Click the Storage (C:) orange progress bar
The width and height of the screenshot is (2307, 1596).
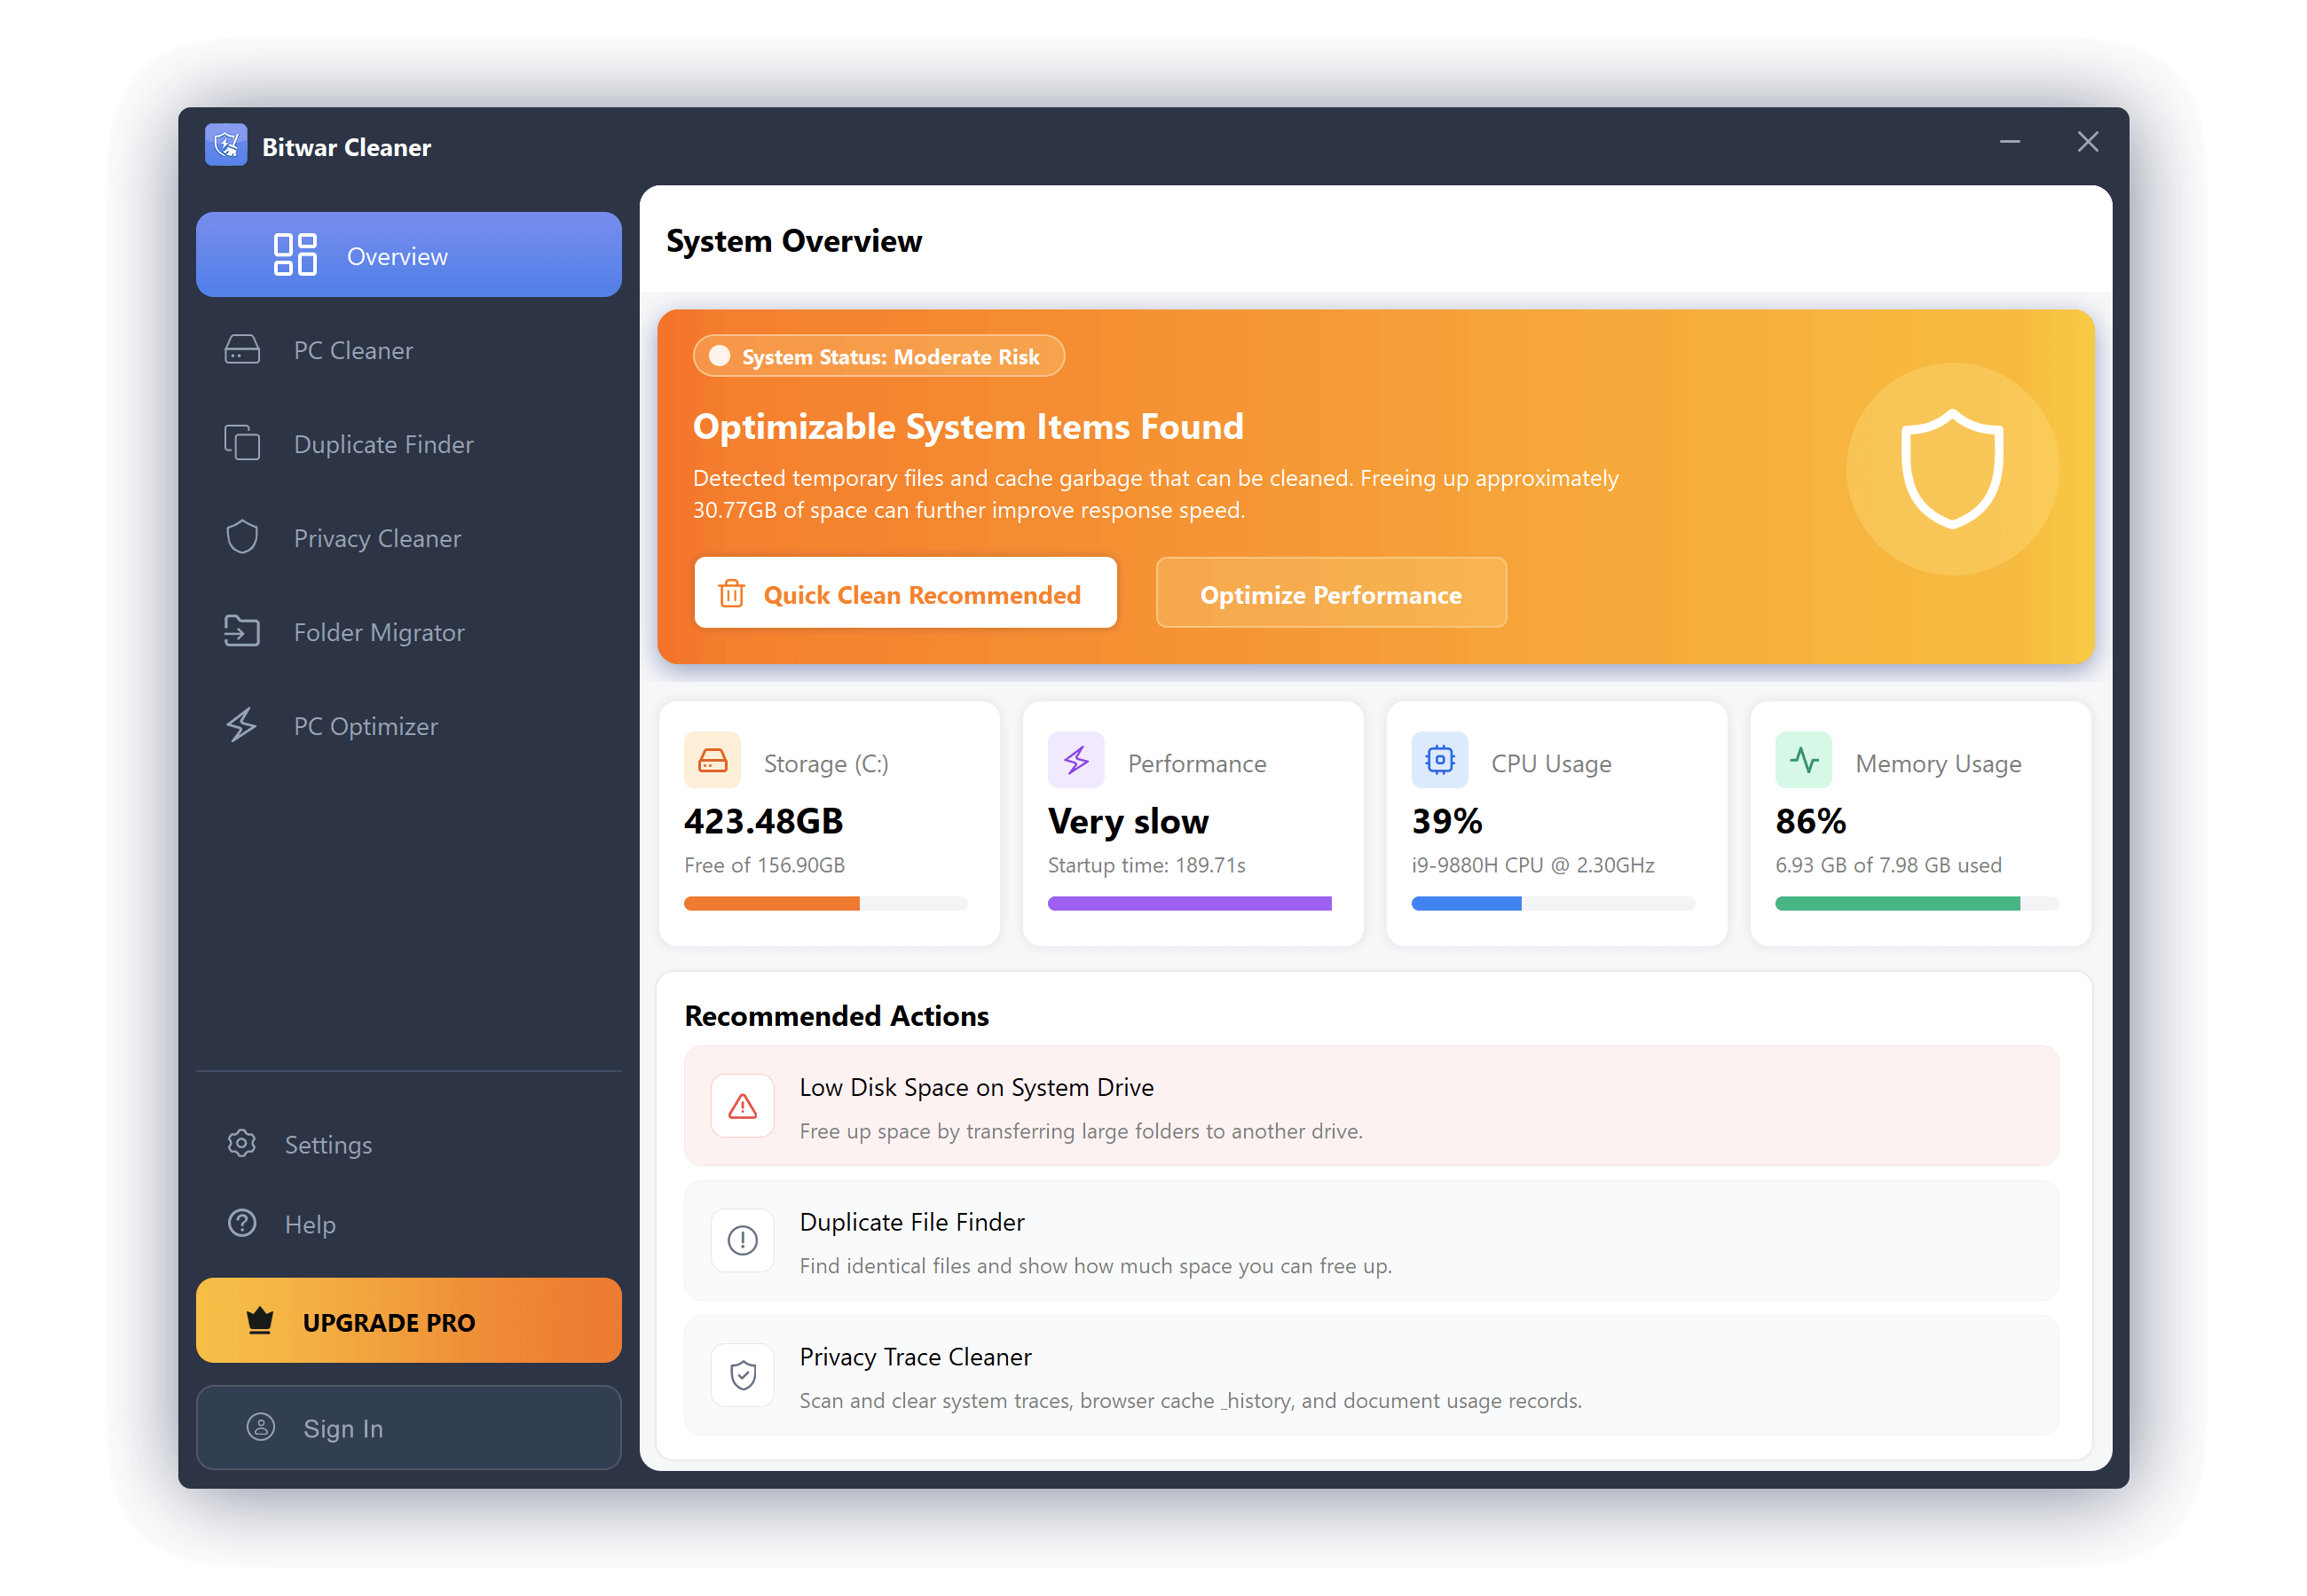(x=826, y=903)
